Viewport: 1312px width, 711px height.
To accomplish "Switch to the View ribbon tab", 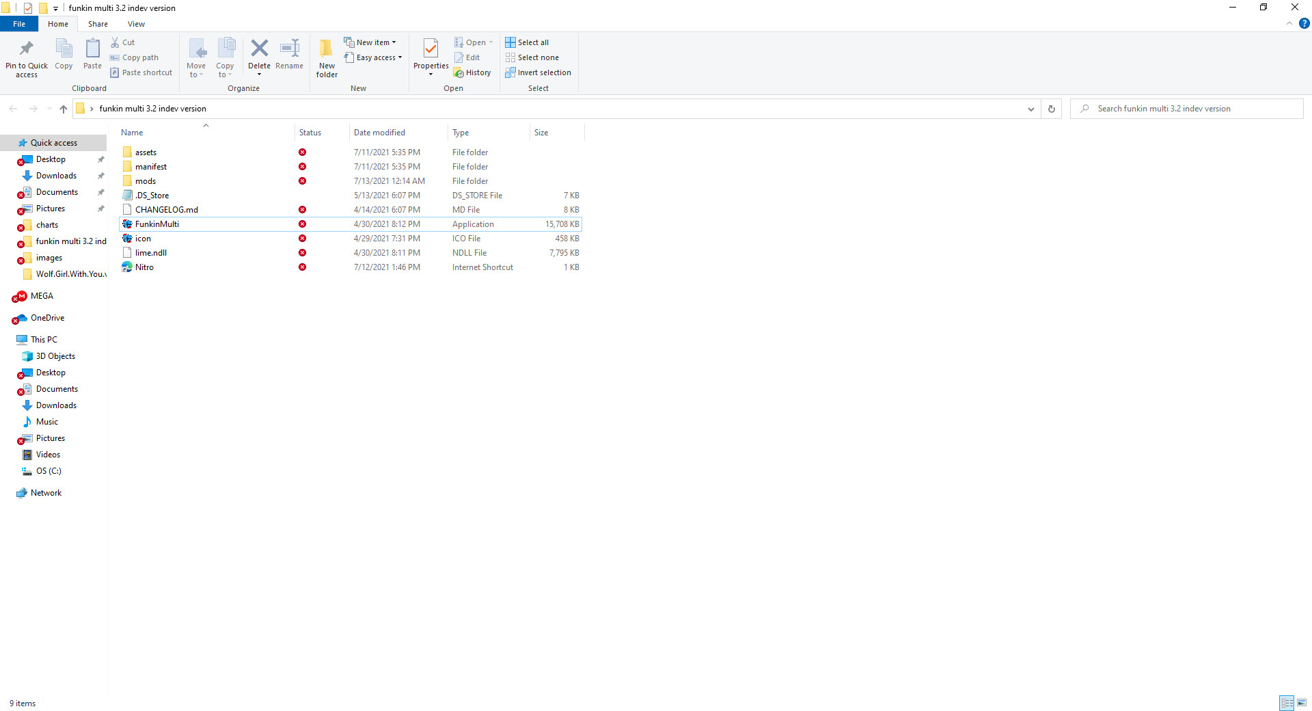I will [136, 23].
